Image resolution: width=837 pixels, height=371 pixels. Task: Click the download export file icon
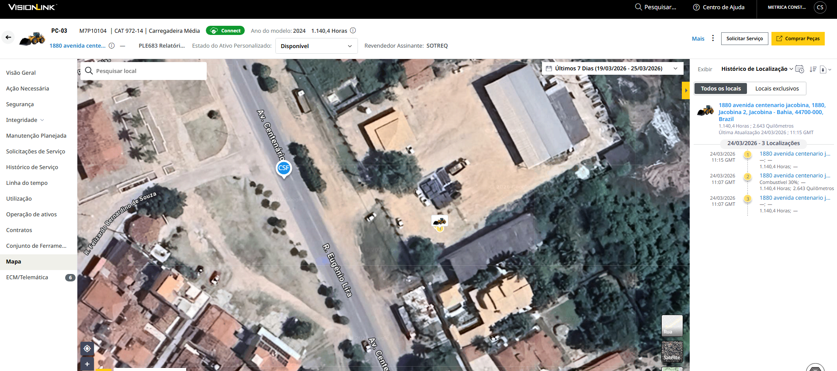click(823, 69)
